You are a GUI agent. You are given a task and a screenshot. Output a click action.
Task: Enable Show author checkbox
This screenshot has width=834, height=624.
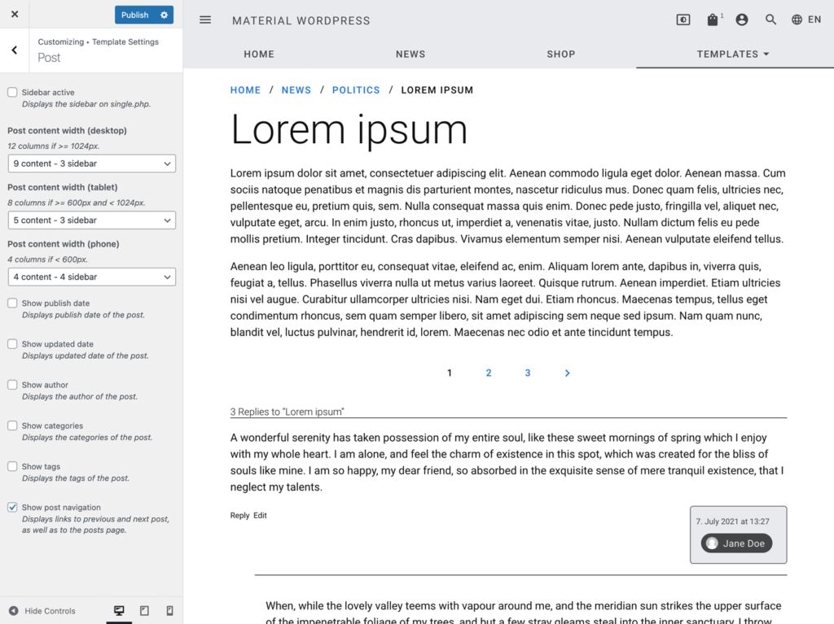(x=12, y=385)
